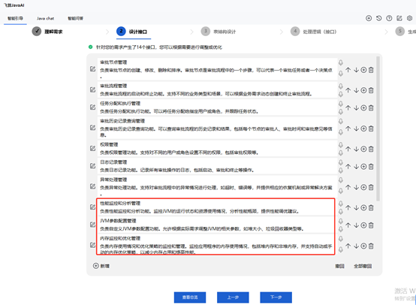This screenshot has height=305, width=416.
Task: Move 性能监控和分析管理 down in the list
Action: [356, 207]
